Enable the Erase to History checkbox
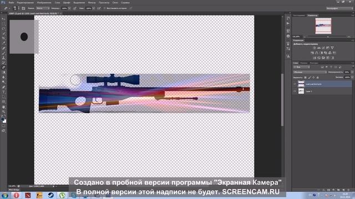The width and height of the screenshot is (355, 199). 105,8
